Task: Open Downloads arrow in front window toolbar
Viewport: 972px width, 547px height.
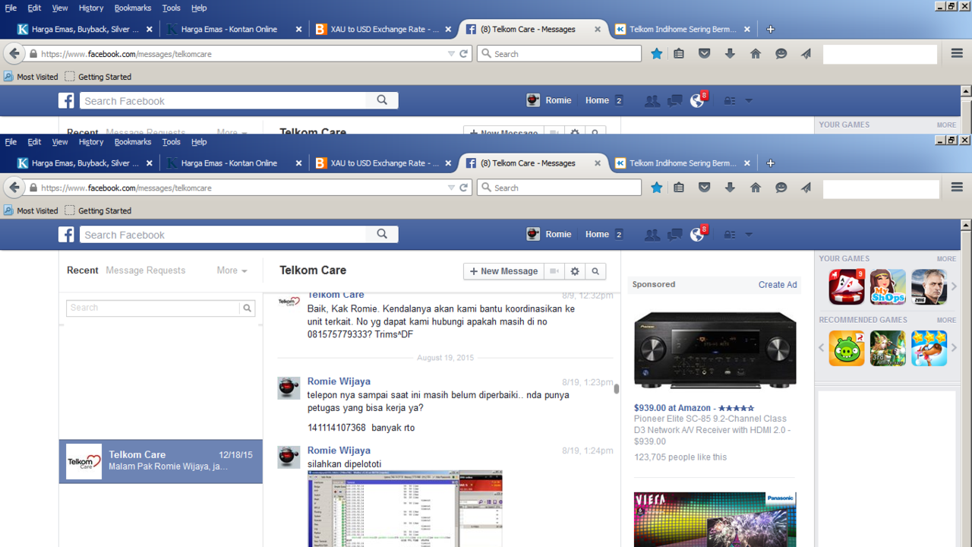Action: [730, 188]
